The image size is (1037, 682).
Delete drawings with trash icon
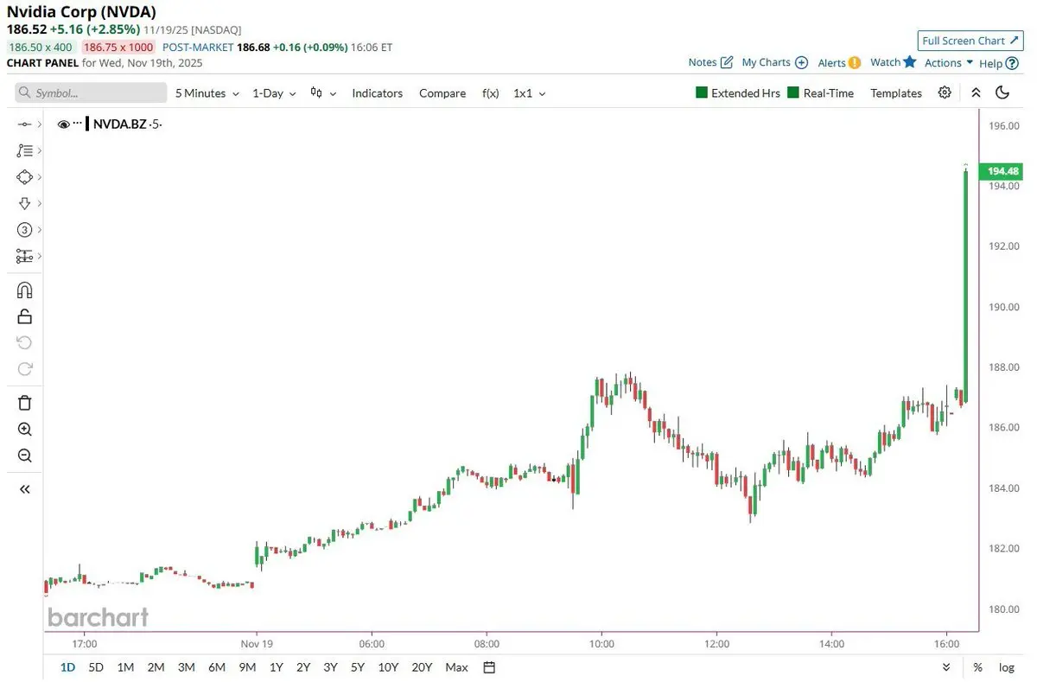pyautogui.click(x=24, y=403)
